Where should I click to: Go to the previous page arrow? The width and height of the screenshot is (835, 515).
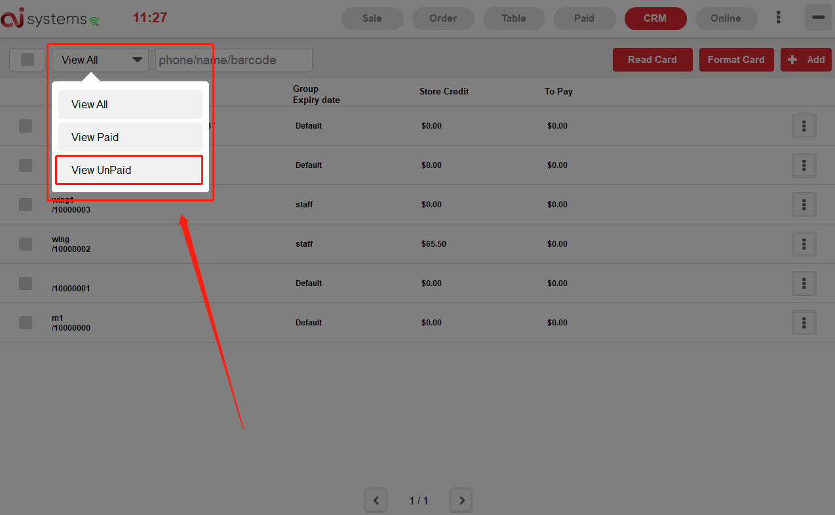(376, 501)
